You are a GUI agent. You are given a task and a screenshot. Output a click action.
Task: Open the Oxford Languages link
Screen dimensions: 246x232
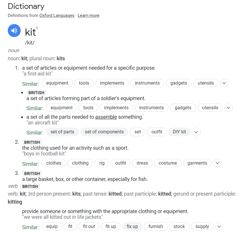(57, 15)
